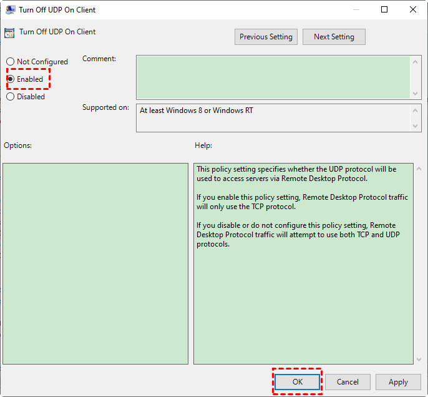Image resolution: width=428 pixels, height=397 pixels.
Task: Set the policy to Disabled
Action: [x=11, y=97]
